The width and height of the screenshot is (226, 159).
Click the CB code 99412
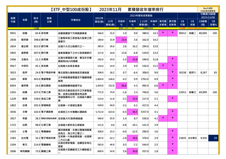coord(182,33)
